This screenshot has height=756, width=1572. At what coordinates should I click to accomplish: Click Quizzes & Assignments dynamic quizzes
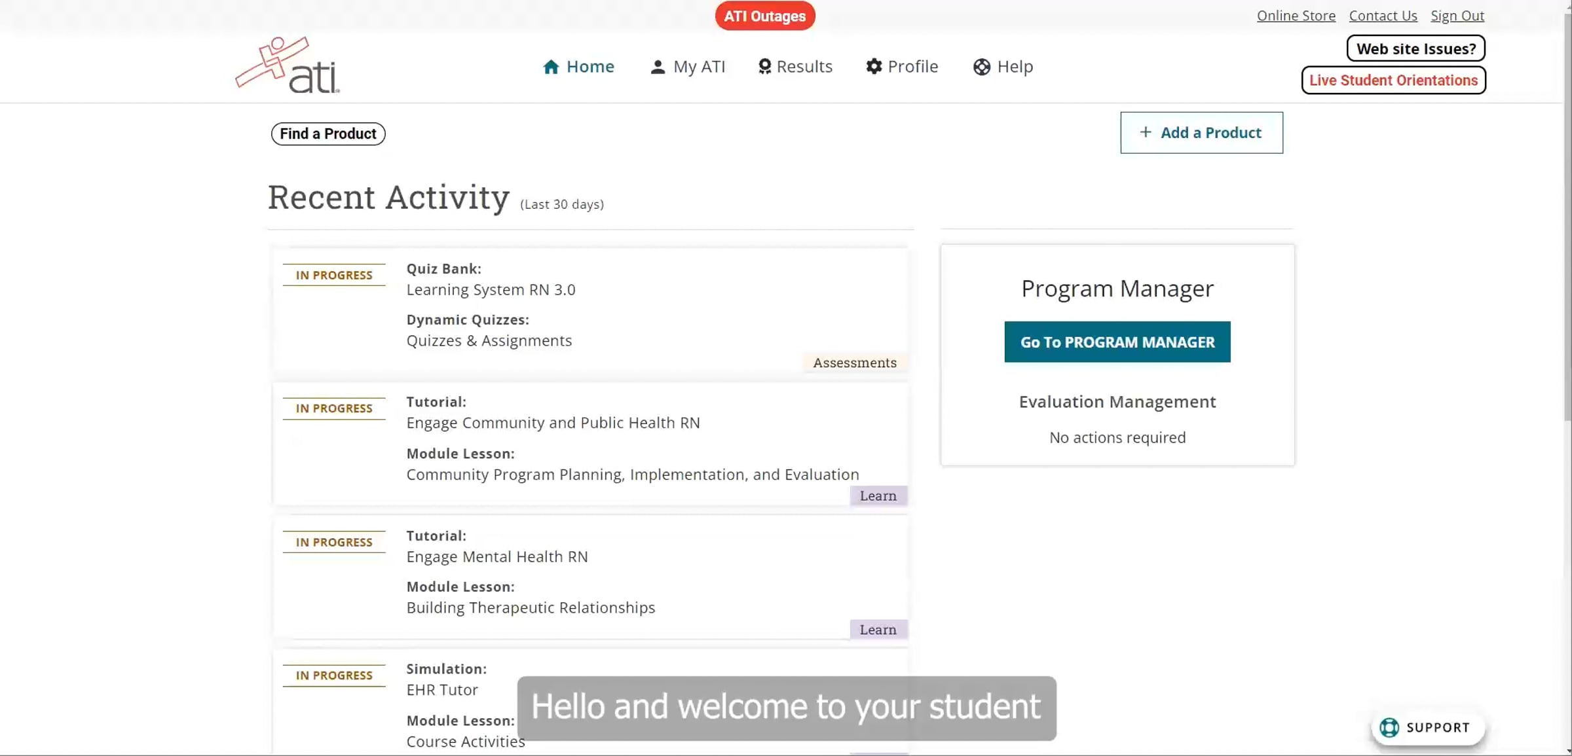click(489, 340)
